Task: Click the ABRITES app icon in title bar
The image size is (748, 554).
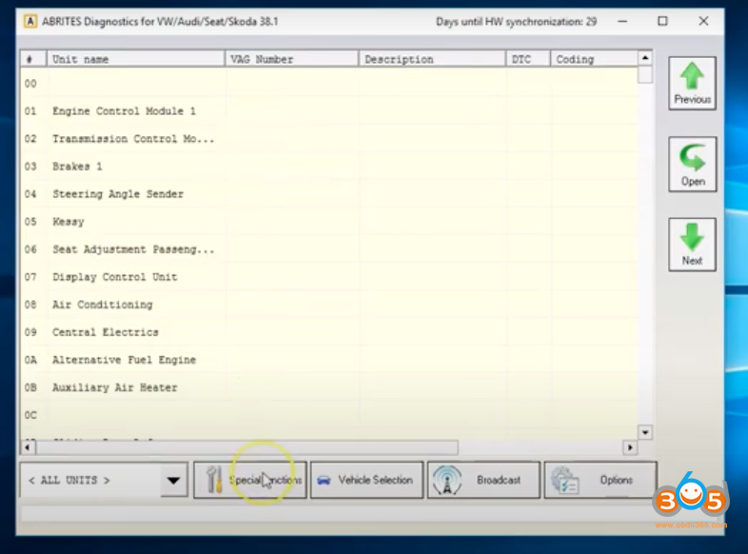Action: click(x=30, y=22)
